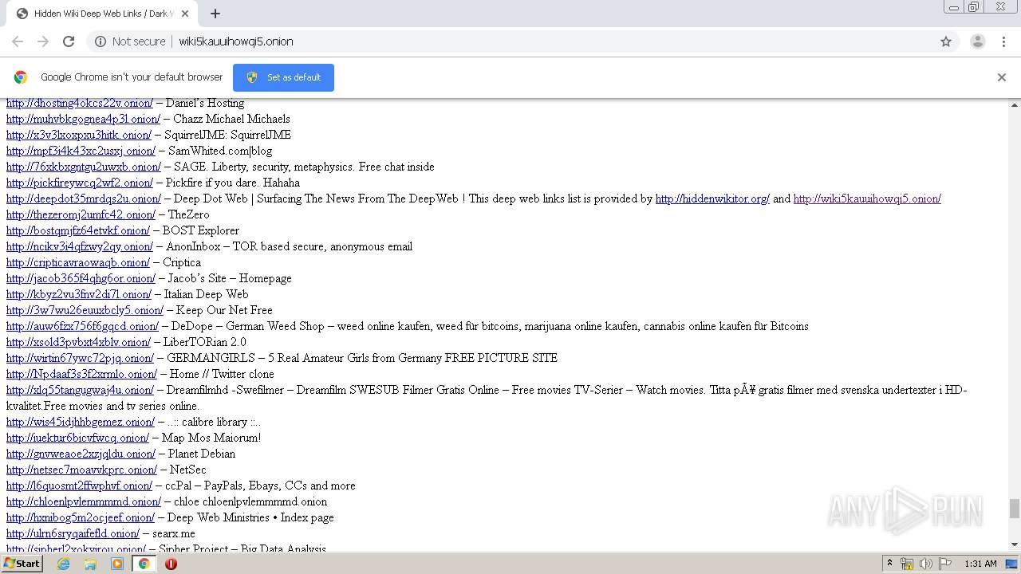Open the Chrome profile avatar
Viewport: 1021px width, 574px height.
tap(978, 41)
